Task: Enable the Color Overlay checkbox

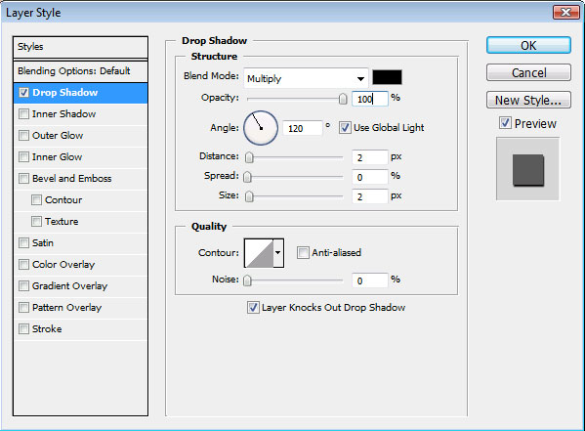Action: point(23,265)
